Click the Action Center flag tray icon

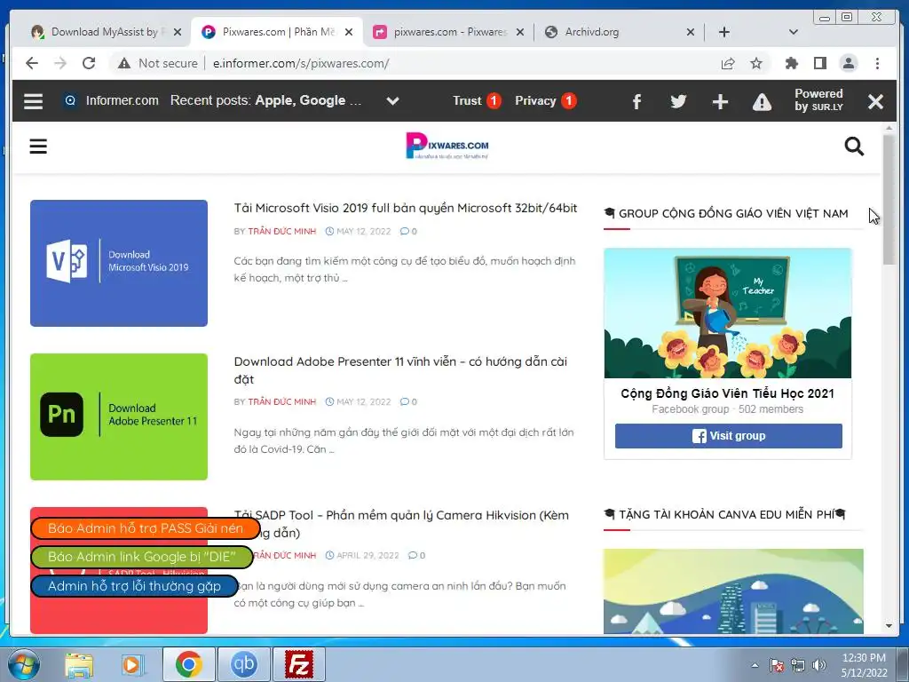[776, 665]
